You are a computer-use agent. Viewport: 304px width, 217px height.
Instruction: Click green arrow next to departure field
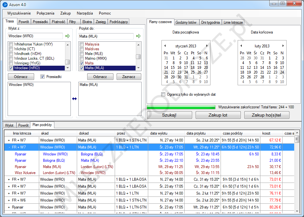coord(67,36)
